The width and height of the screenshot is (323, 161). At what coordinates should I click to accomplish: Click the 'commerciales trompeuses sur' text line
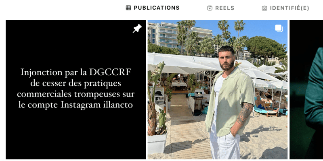76,94
